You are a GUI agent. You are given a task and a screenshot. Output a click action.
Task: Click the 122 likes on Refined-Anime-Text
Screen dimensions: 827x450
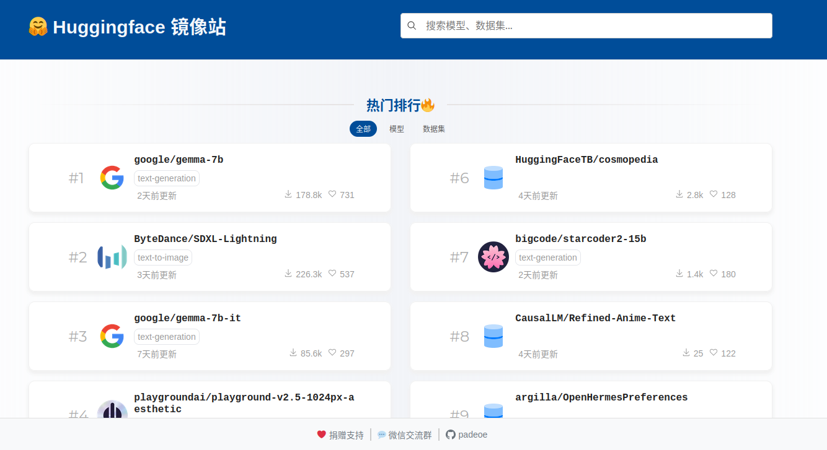[x=728, y=353]
